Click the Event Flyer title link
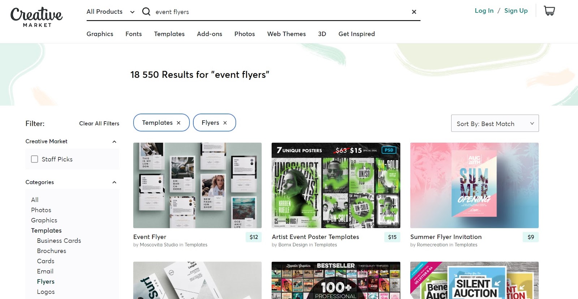 click(150, 237)
